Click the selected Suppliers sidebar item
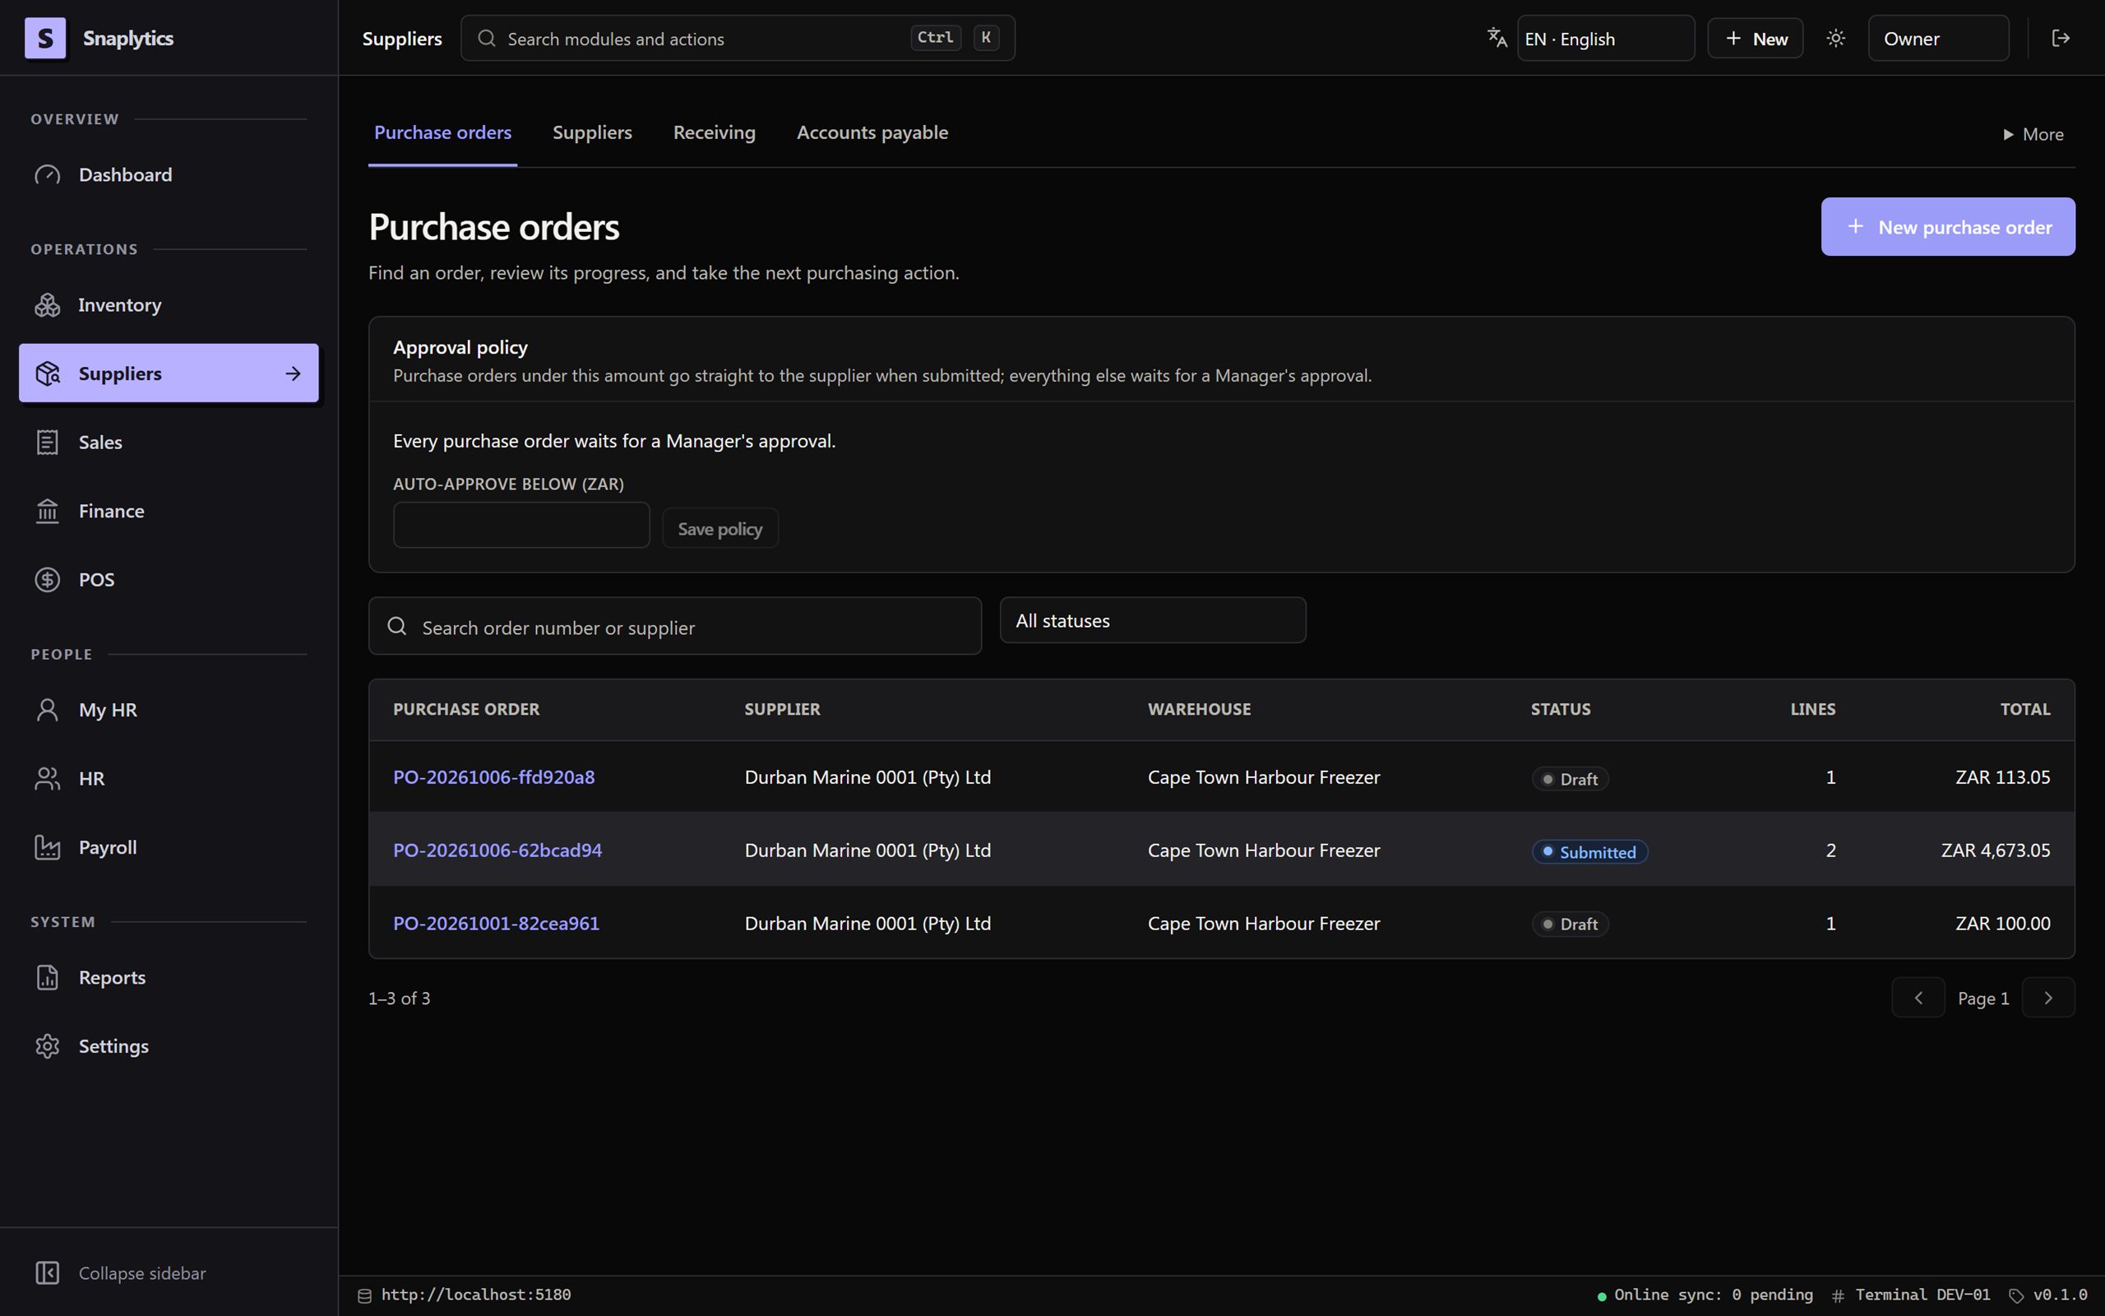Screen dimensions: 2105x1316 pos(169,373)
